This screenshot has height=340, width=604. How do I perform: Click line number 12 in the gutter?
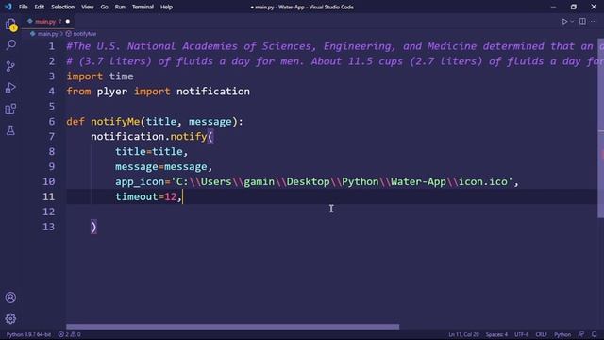tap(48, 212)
